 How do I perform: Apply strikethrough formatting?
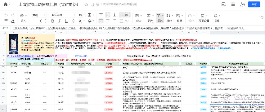click(73, 21)
